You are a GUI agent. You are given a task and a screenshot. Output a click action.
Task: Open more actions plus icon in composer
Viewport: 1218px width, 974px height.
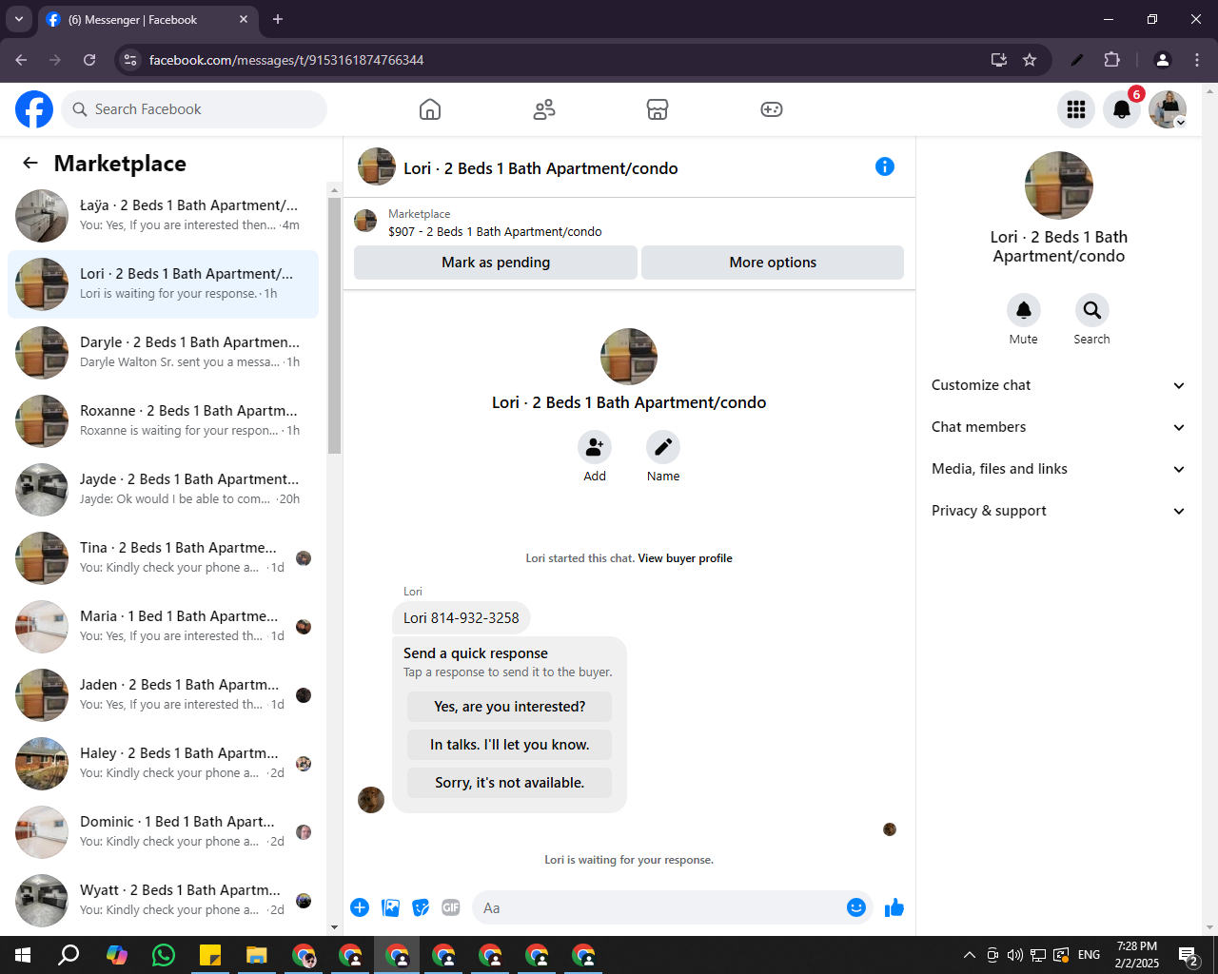(x=360, y=907)
